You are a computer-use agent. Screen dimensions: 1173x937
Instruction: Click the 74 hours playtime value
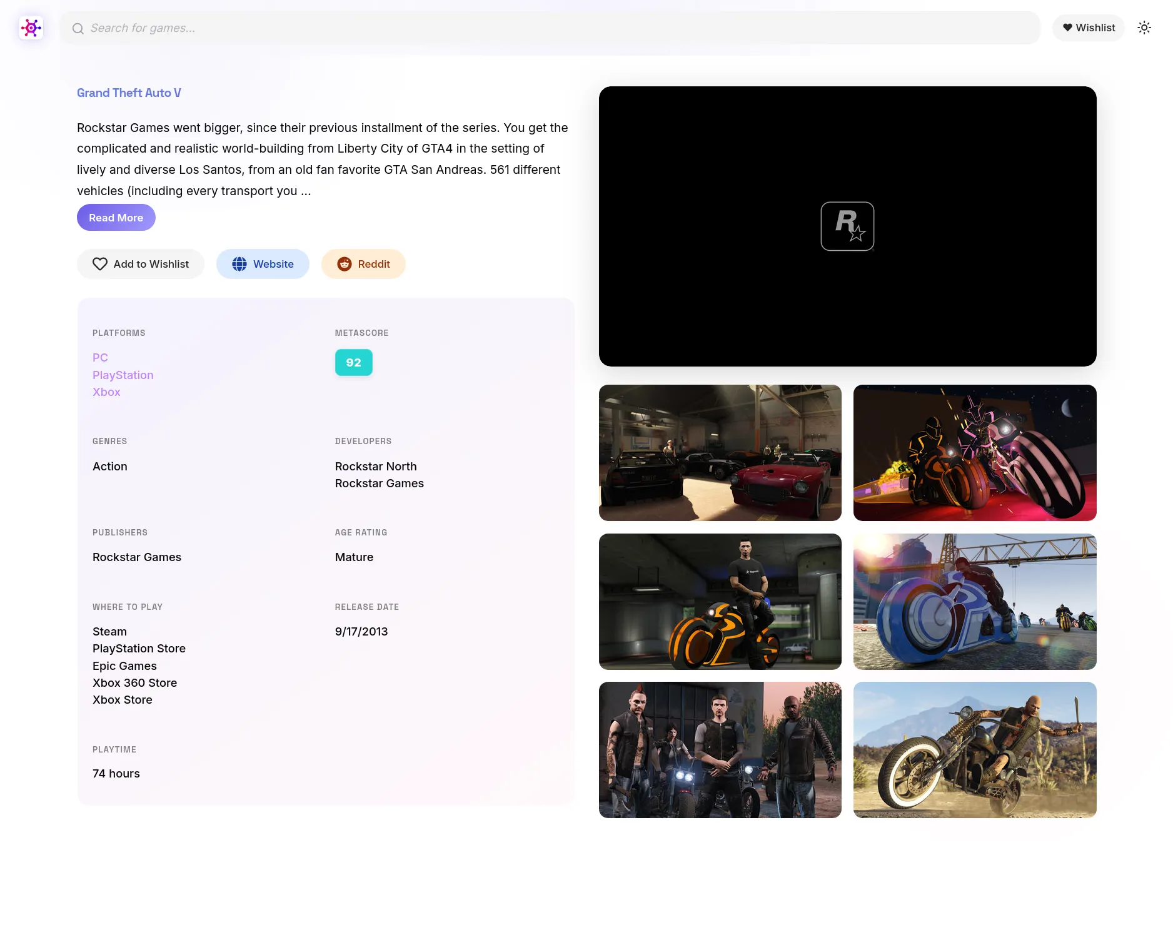coord(116,774)
